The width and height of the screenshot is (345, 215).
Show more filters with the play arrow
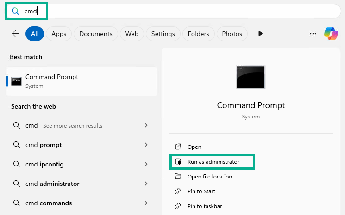click(x=260, y=34)
